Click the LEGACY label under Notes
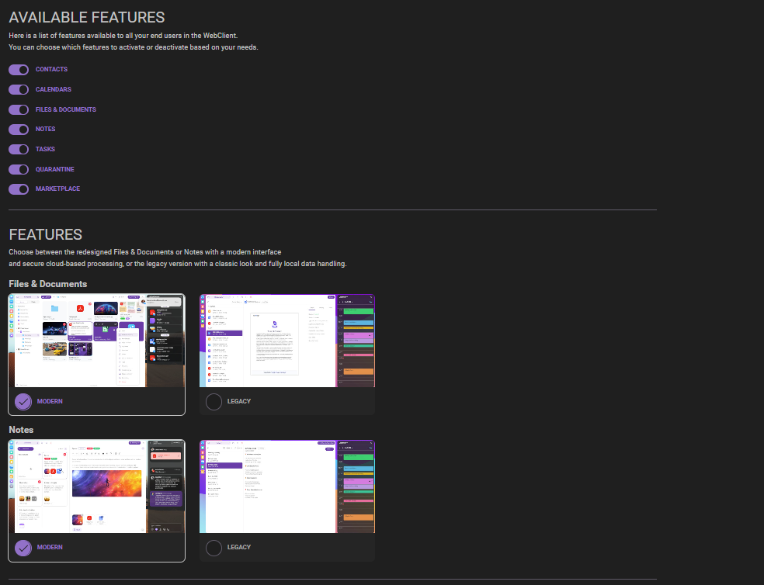This screenshot has height=585, width=764. 239,548
